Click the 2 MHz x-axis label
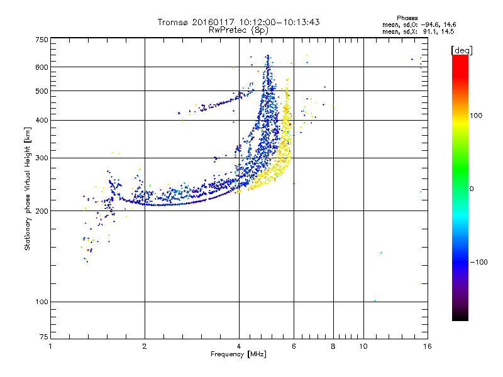The image size is (503, 377). click(145, 346)
